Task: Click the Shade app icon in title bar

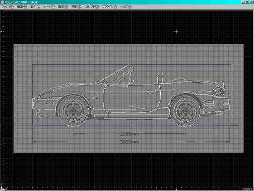Action: pyautogui.click(x=2, y=2)
